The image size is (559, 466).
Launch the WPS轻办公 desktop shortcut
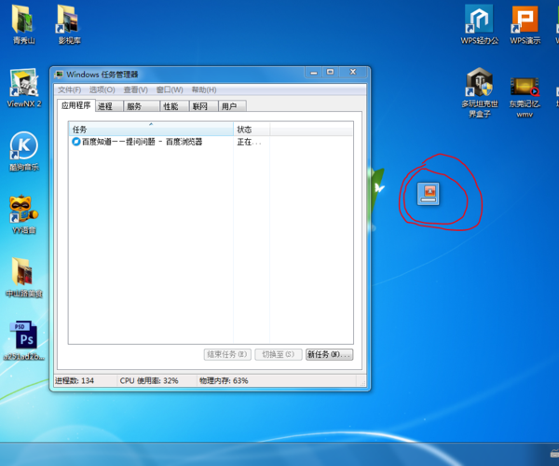[481, 21]
